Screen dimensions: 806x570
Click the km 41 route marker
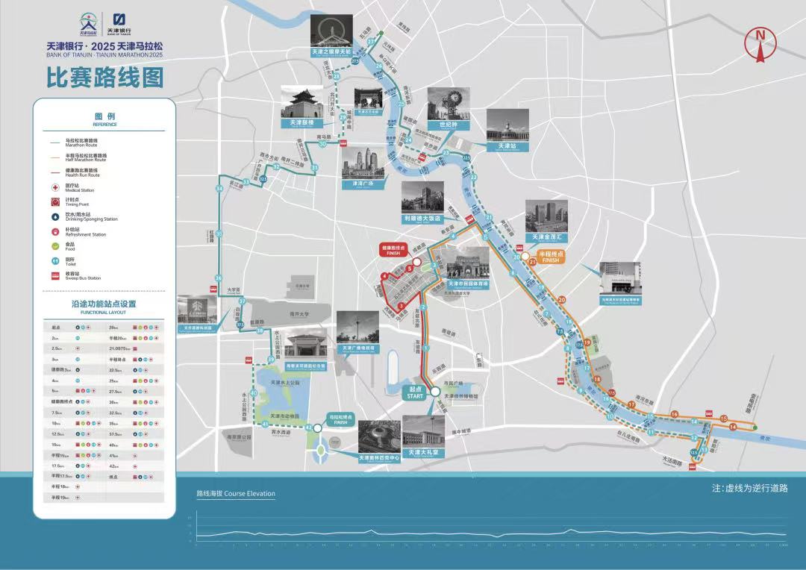[265, 425]
